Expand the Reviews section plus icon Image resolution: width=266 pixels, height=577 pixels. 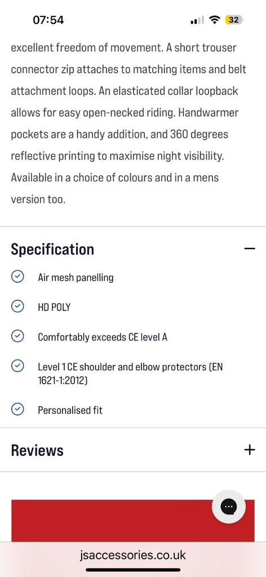click(249, 449)
